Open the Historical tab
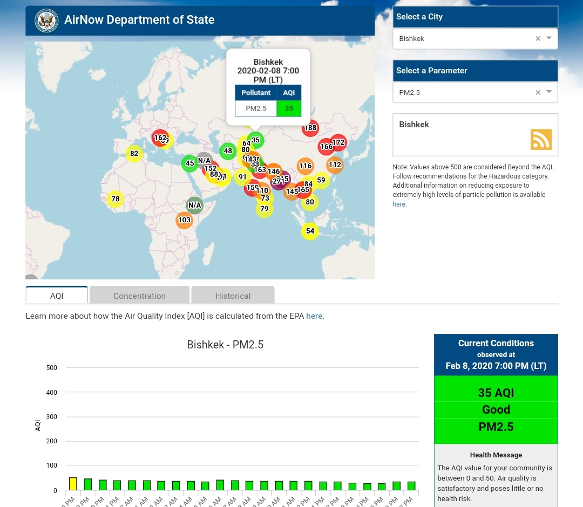The height and width of the screenshot is (507, 583). [x=233, y=296]
